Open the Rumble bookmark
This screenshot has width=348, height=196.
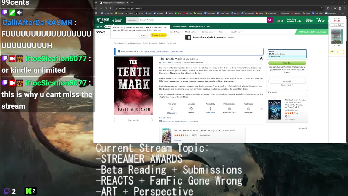(198, 13)
